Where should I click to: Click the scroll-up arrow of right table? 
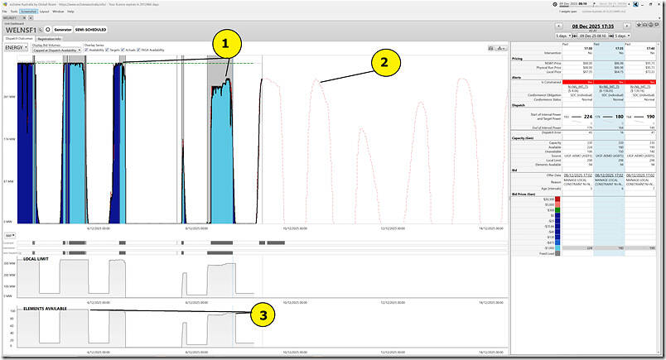659,44
